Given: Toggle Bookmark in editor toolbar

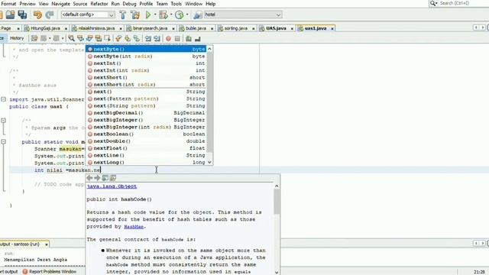Looking at the screenshot, I should click(x=136, y=38).
